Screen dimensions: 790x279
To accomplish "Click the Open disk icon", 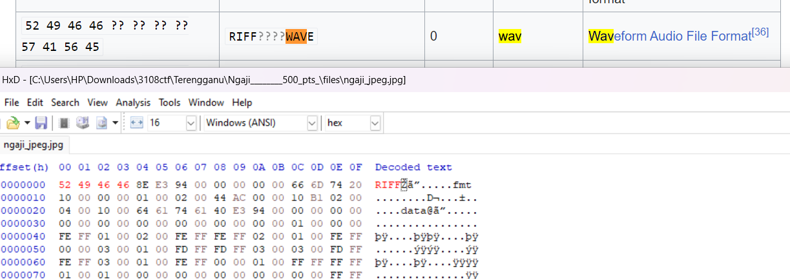I will point(83,122).
